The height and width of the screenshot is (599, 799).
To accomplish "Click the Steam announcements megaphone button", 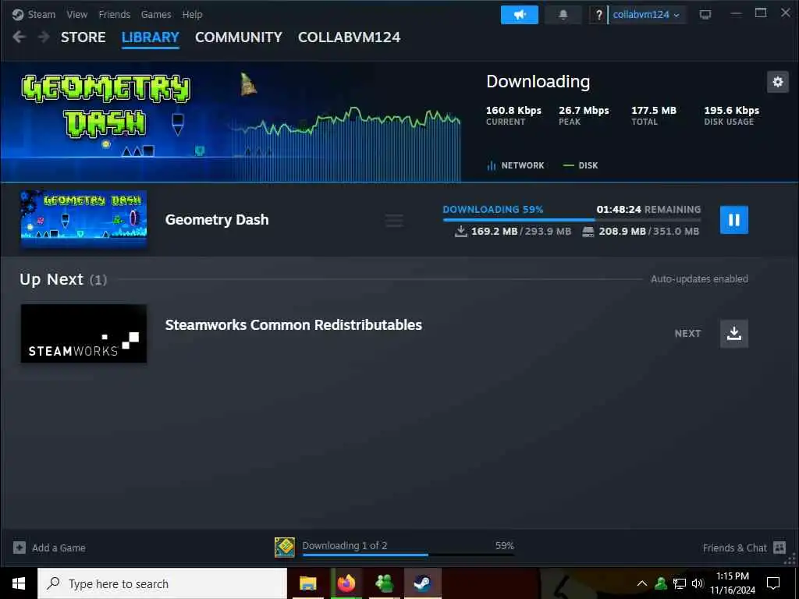I will tap(519, 15).
